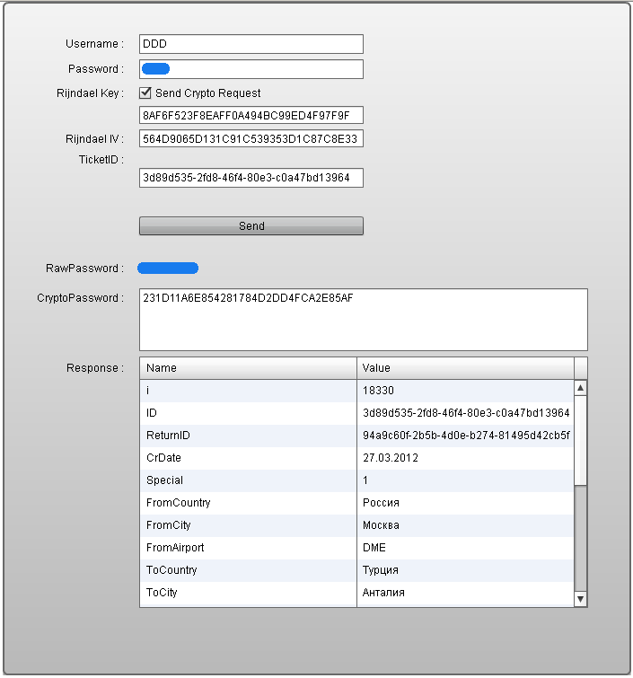Click the value cell Турция
Screen dimensions: 633x678
pos(466,571)
